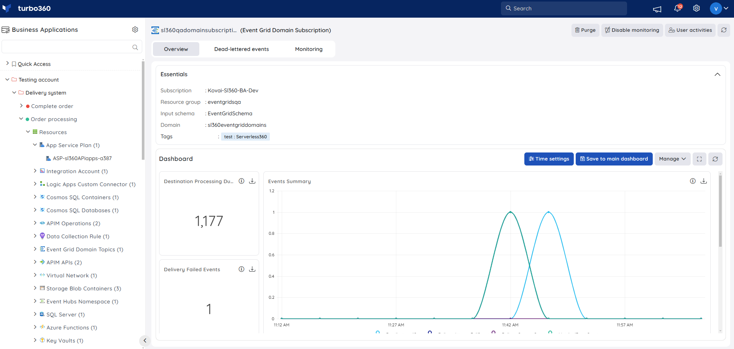This screenshot has height=349, width=734.
Task: Click the 'test : Serverless360' tag
Action: [245, 137]
